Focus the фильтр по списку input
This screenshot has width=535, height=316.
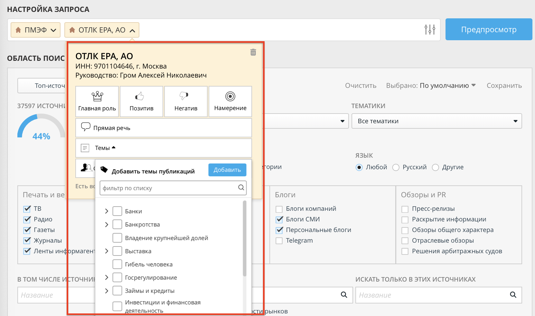pos(173,188)
